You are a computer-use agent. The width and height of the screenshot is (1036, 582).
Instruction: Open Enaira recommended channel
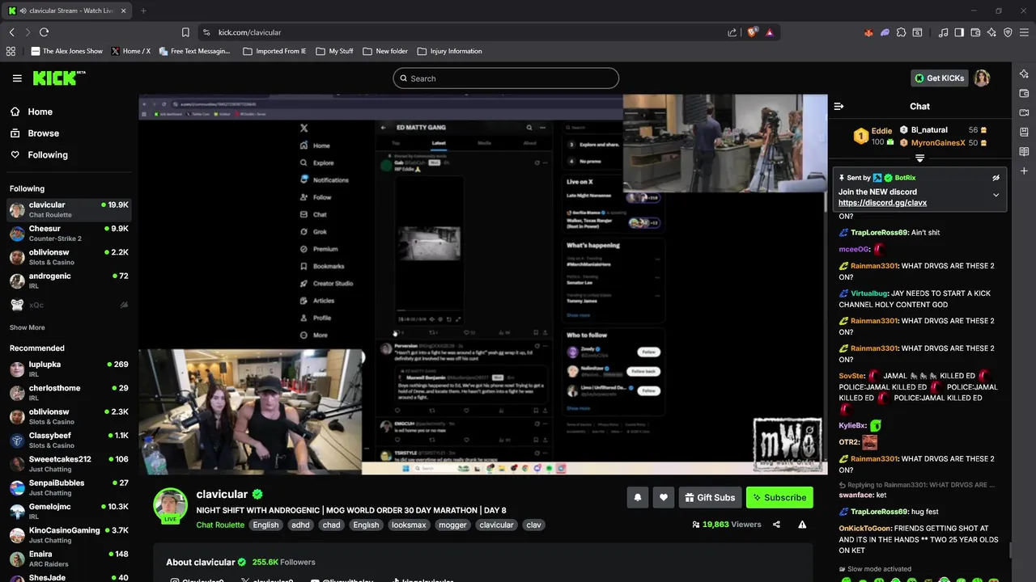(69, 559)
